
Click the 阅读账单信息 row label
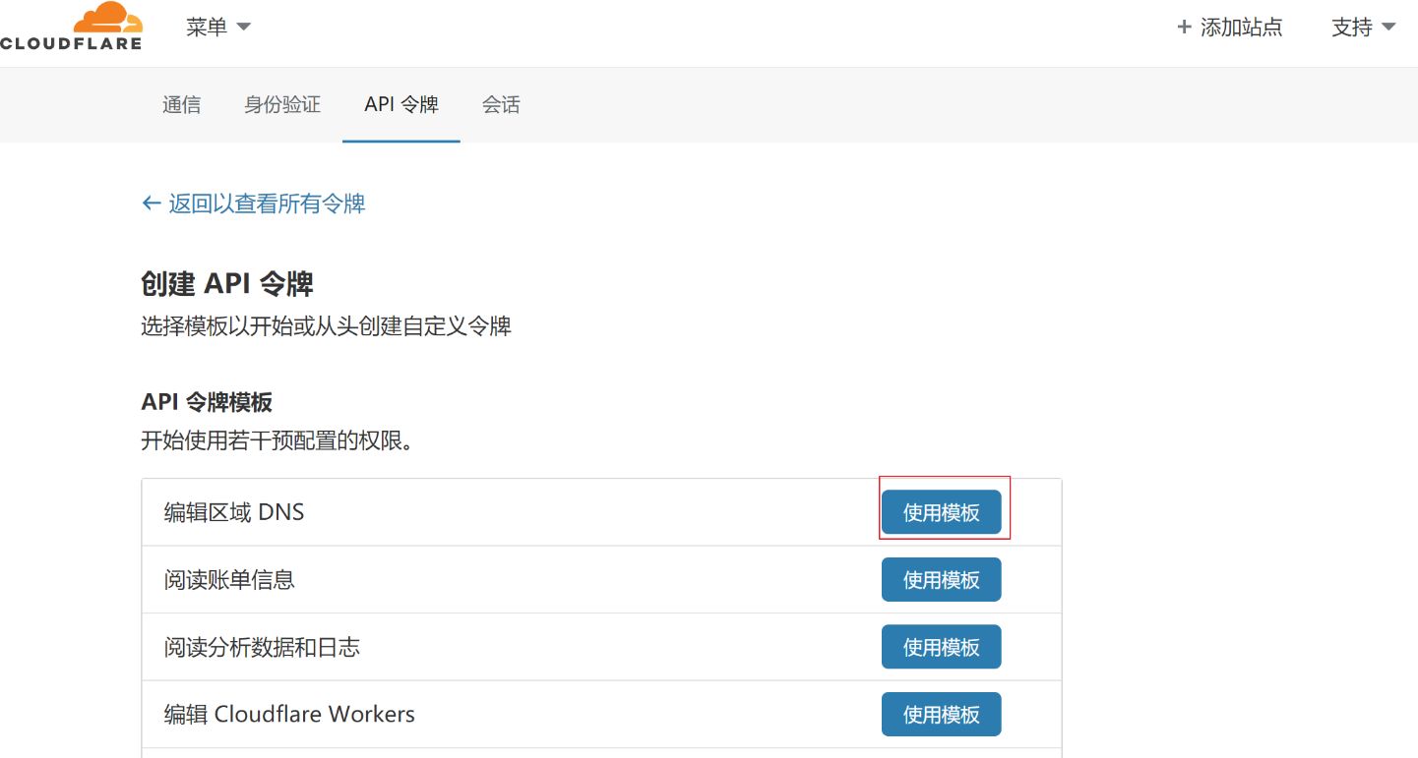point(229,579)
